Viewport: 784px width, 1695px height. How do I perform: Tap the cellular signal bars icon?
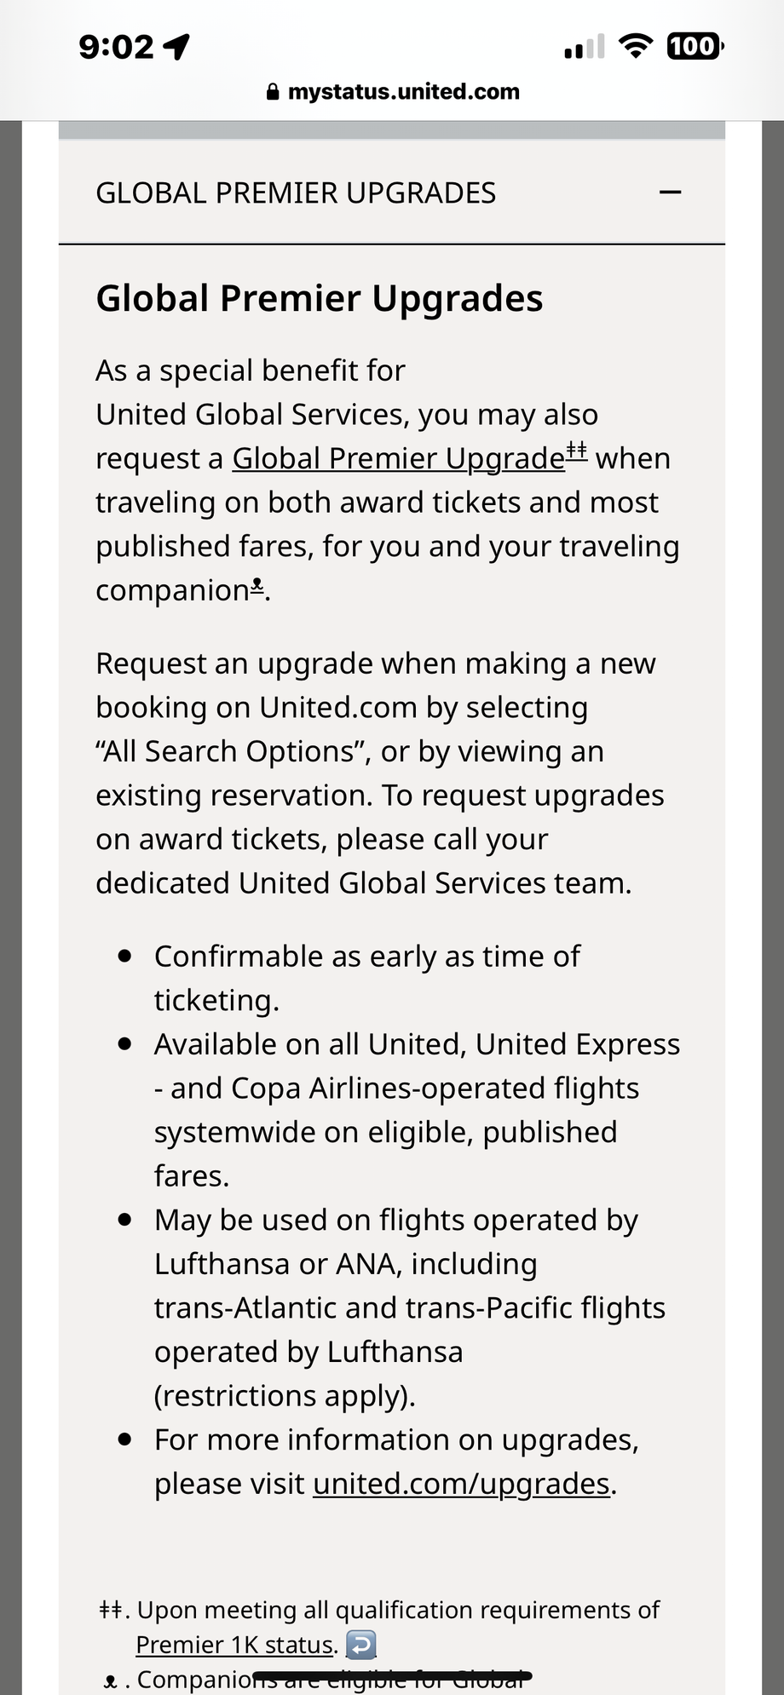(x=585, y=48)
